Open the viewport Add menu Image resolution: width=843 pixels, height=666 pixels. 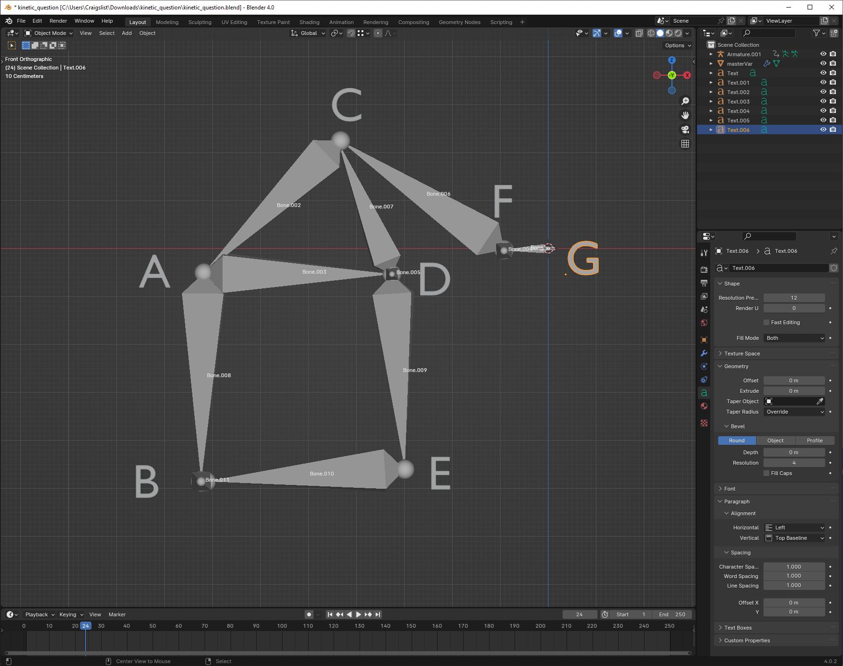tap(127, 33)
